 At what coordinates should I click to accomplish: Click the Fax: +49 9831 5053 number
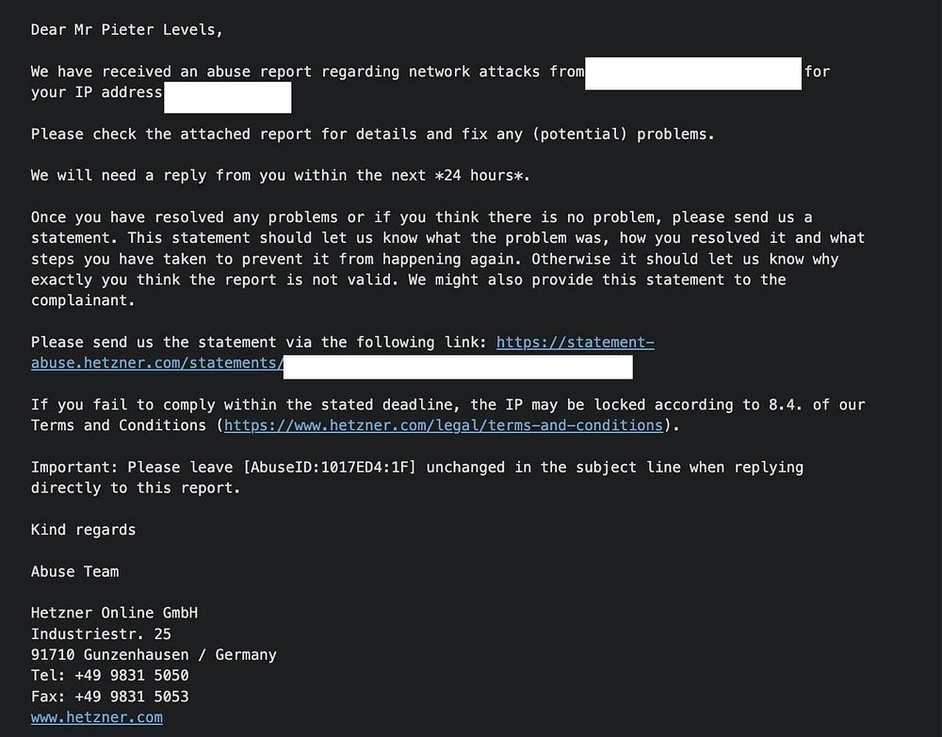pos(110,697)
